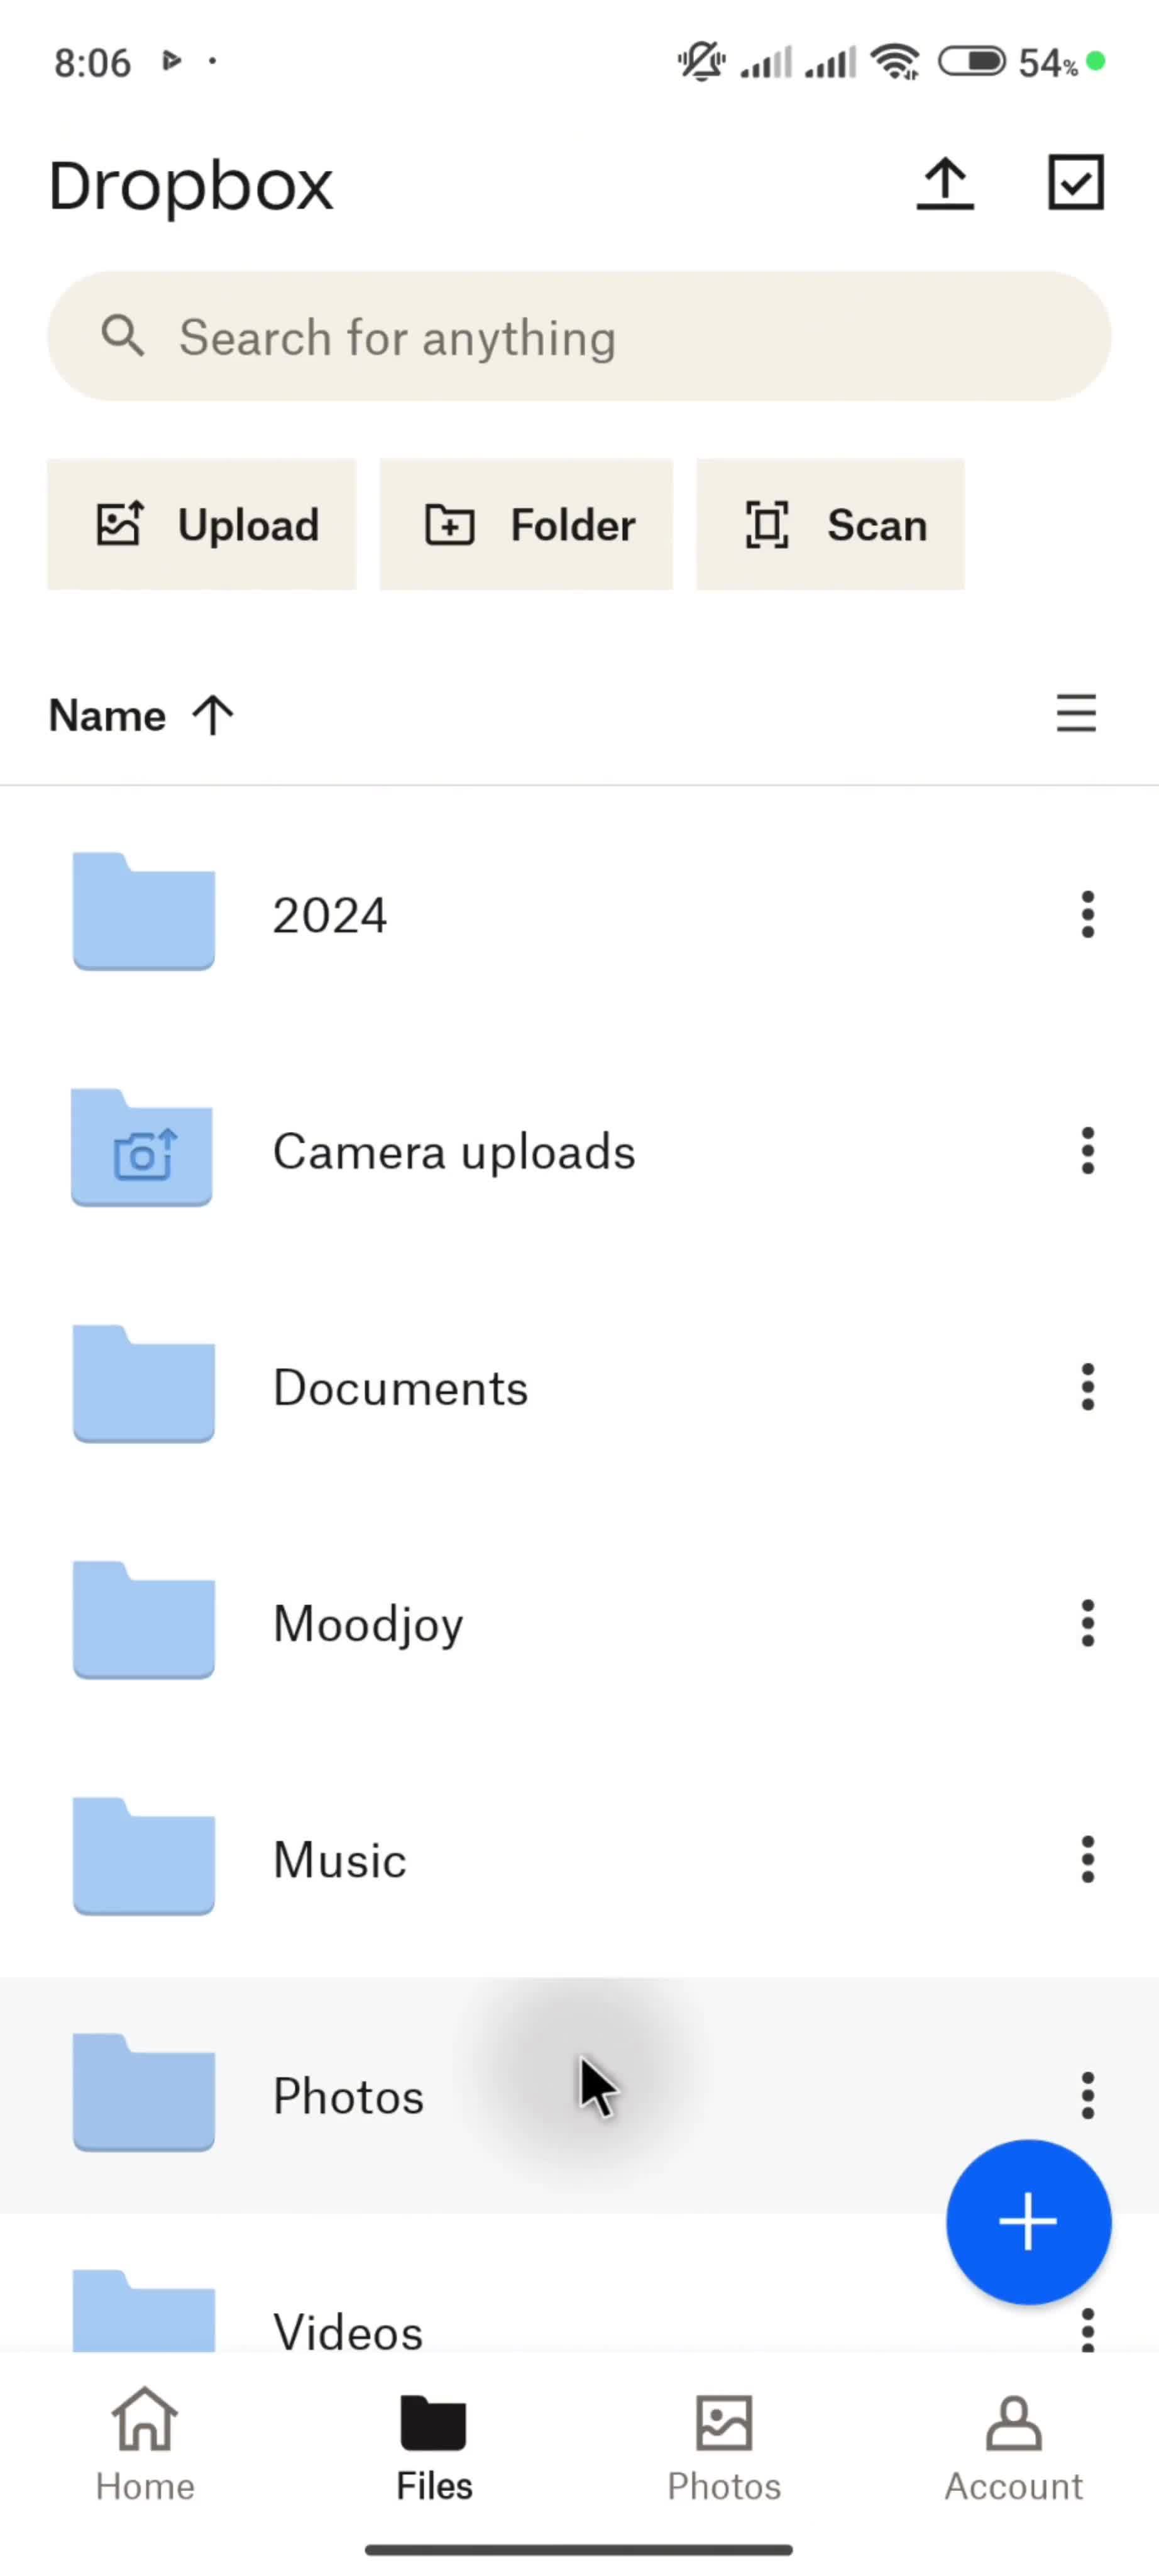The height and width of the screenshot is (2576, 1159).
Task: Create a new Folder button
Action: [527, 525]
